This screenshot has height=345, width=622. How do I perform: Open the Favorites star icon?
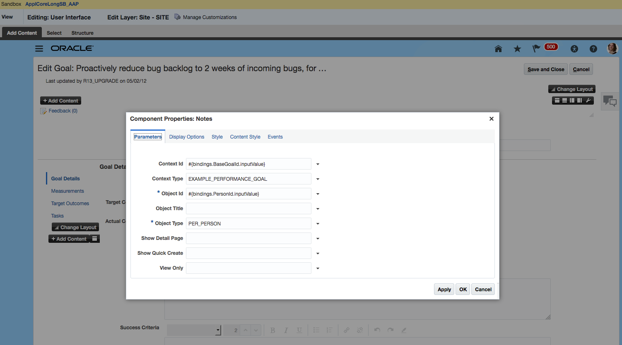pyautogui.click(x=517, y=49)
